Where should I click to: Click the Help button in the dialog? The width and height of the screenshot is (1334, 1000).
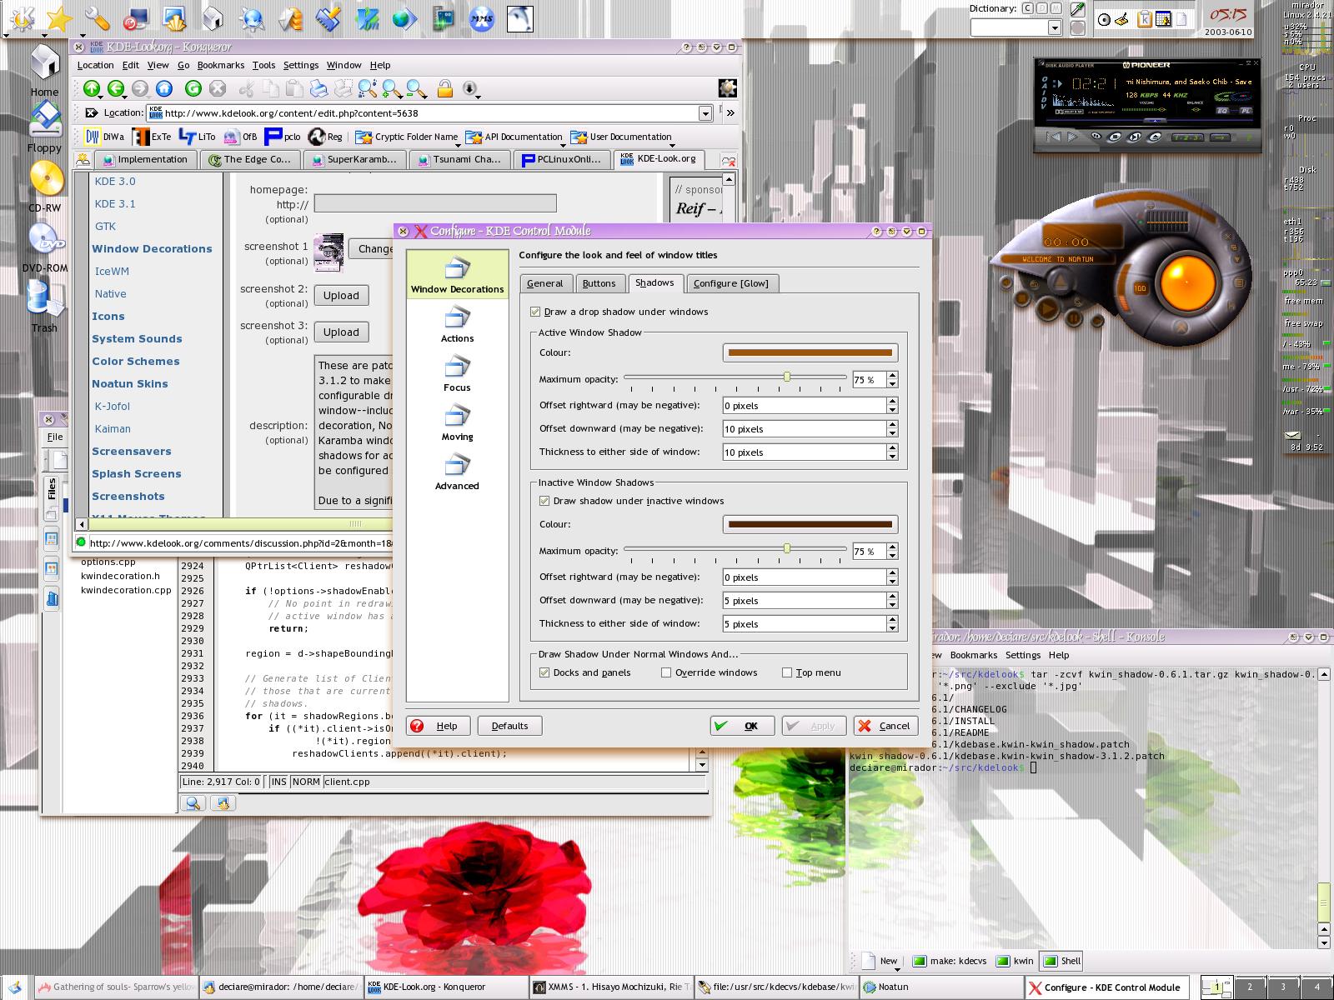tap(438, 726)
